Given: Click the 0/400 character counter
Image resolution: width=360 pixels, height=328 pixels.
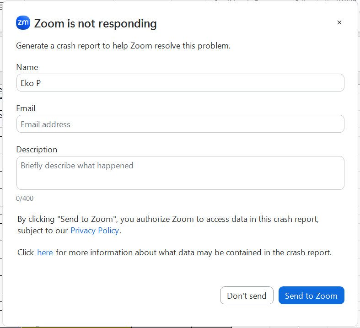Looking at the screenshot, I should click(x=25, y=199).
